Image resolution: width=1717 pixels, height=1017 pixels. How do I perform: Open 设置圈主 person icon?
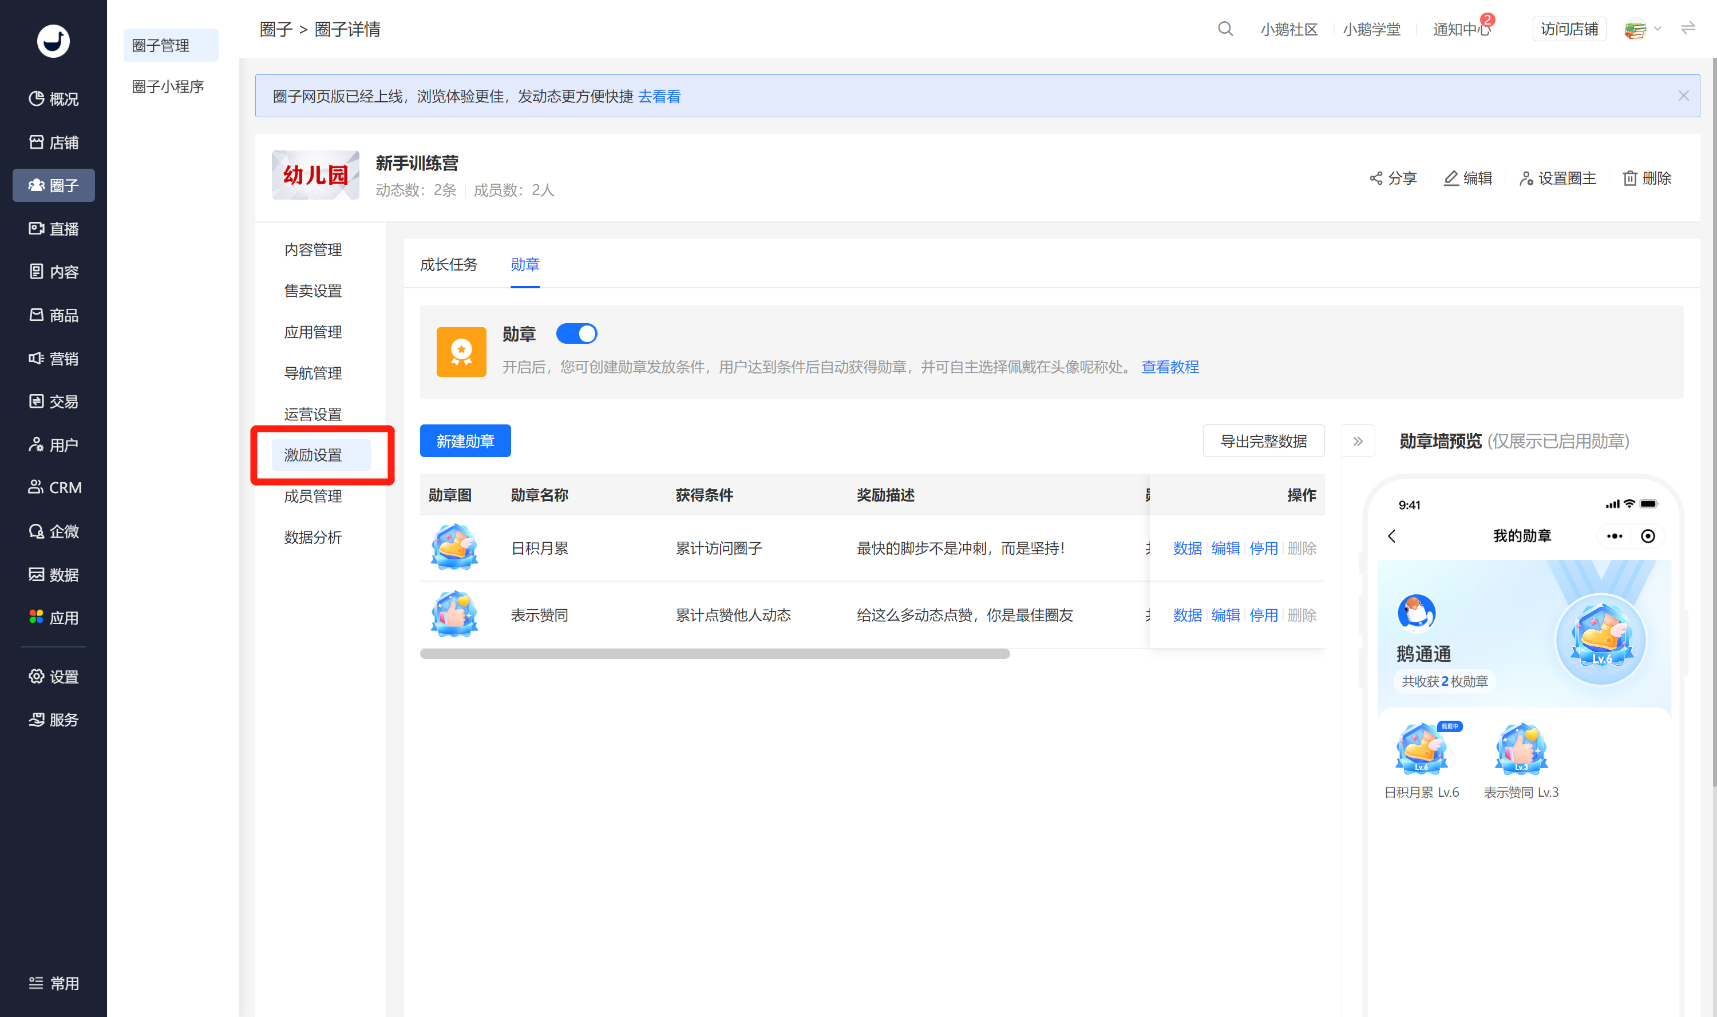click(1526, 178)
